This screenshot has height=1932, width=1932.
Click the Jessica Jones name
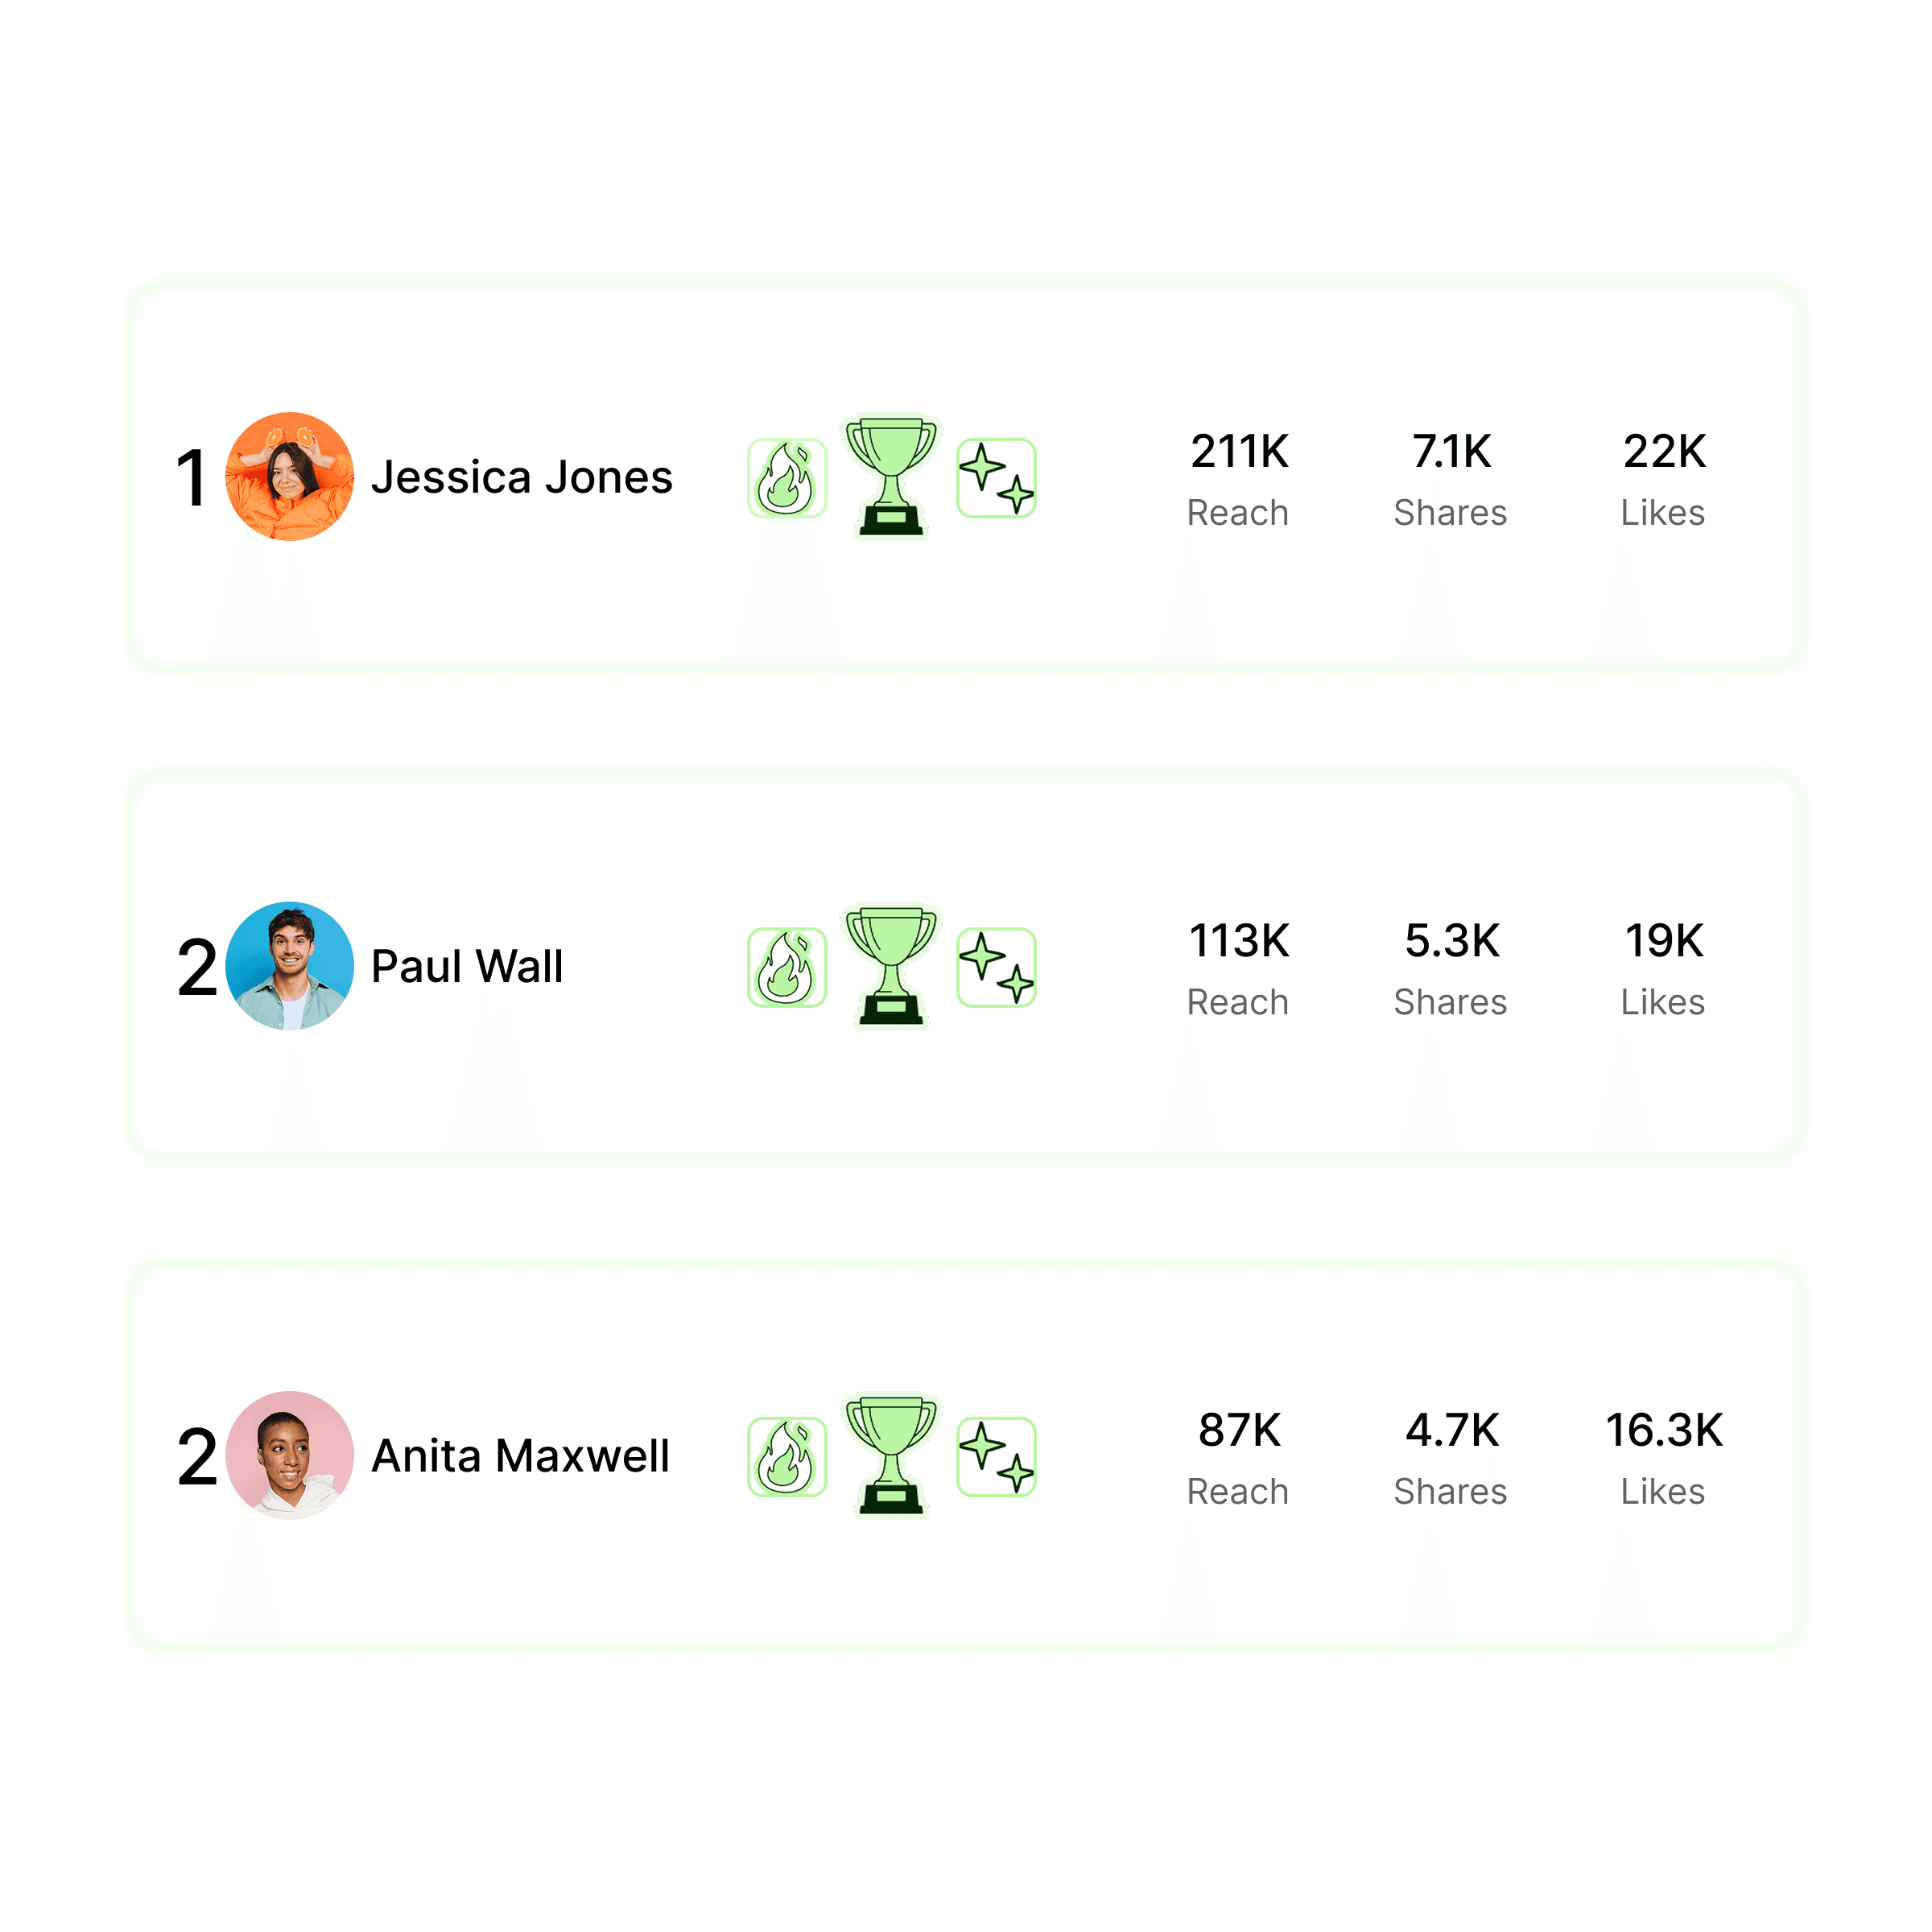[521, 477]
